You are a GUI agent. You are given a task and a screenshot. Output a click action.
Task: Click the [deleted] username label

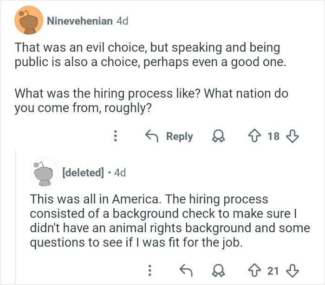coord(82,173)
